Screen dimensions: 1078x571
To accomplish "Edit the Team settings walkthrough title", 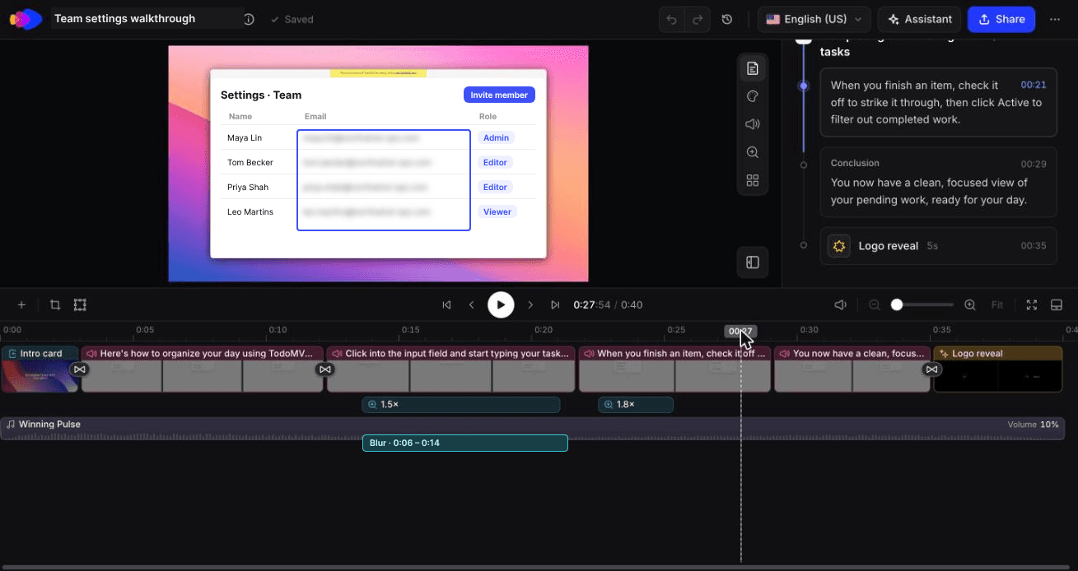I will [147, 18].
